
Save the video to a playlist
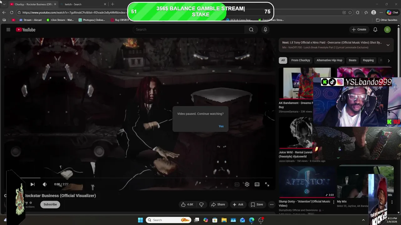click(257, 204)
